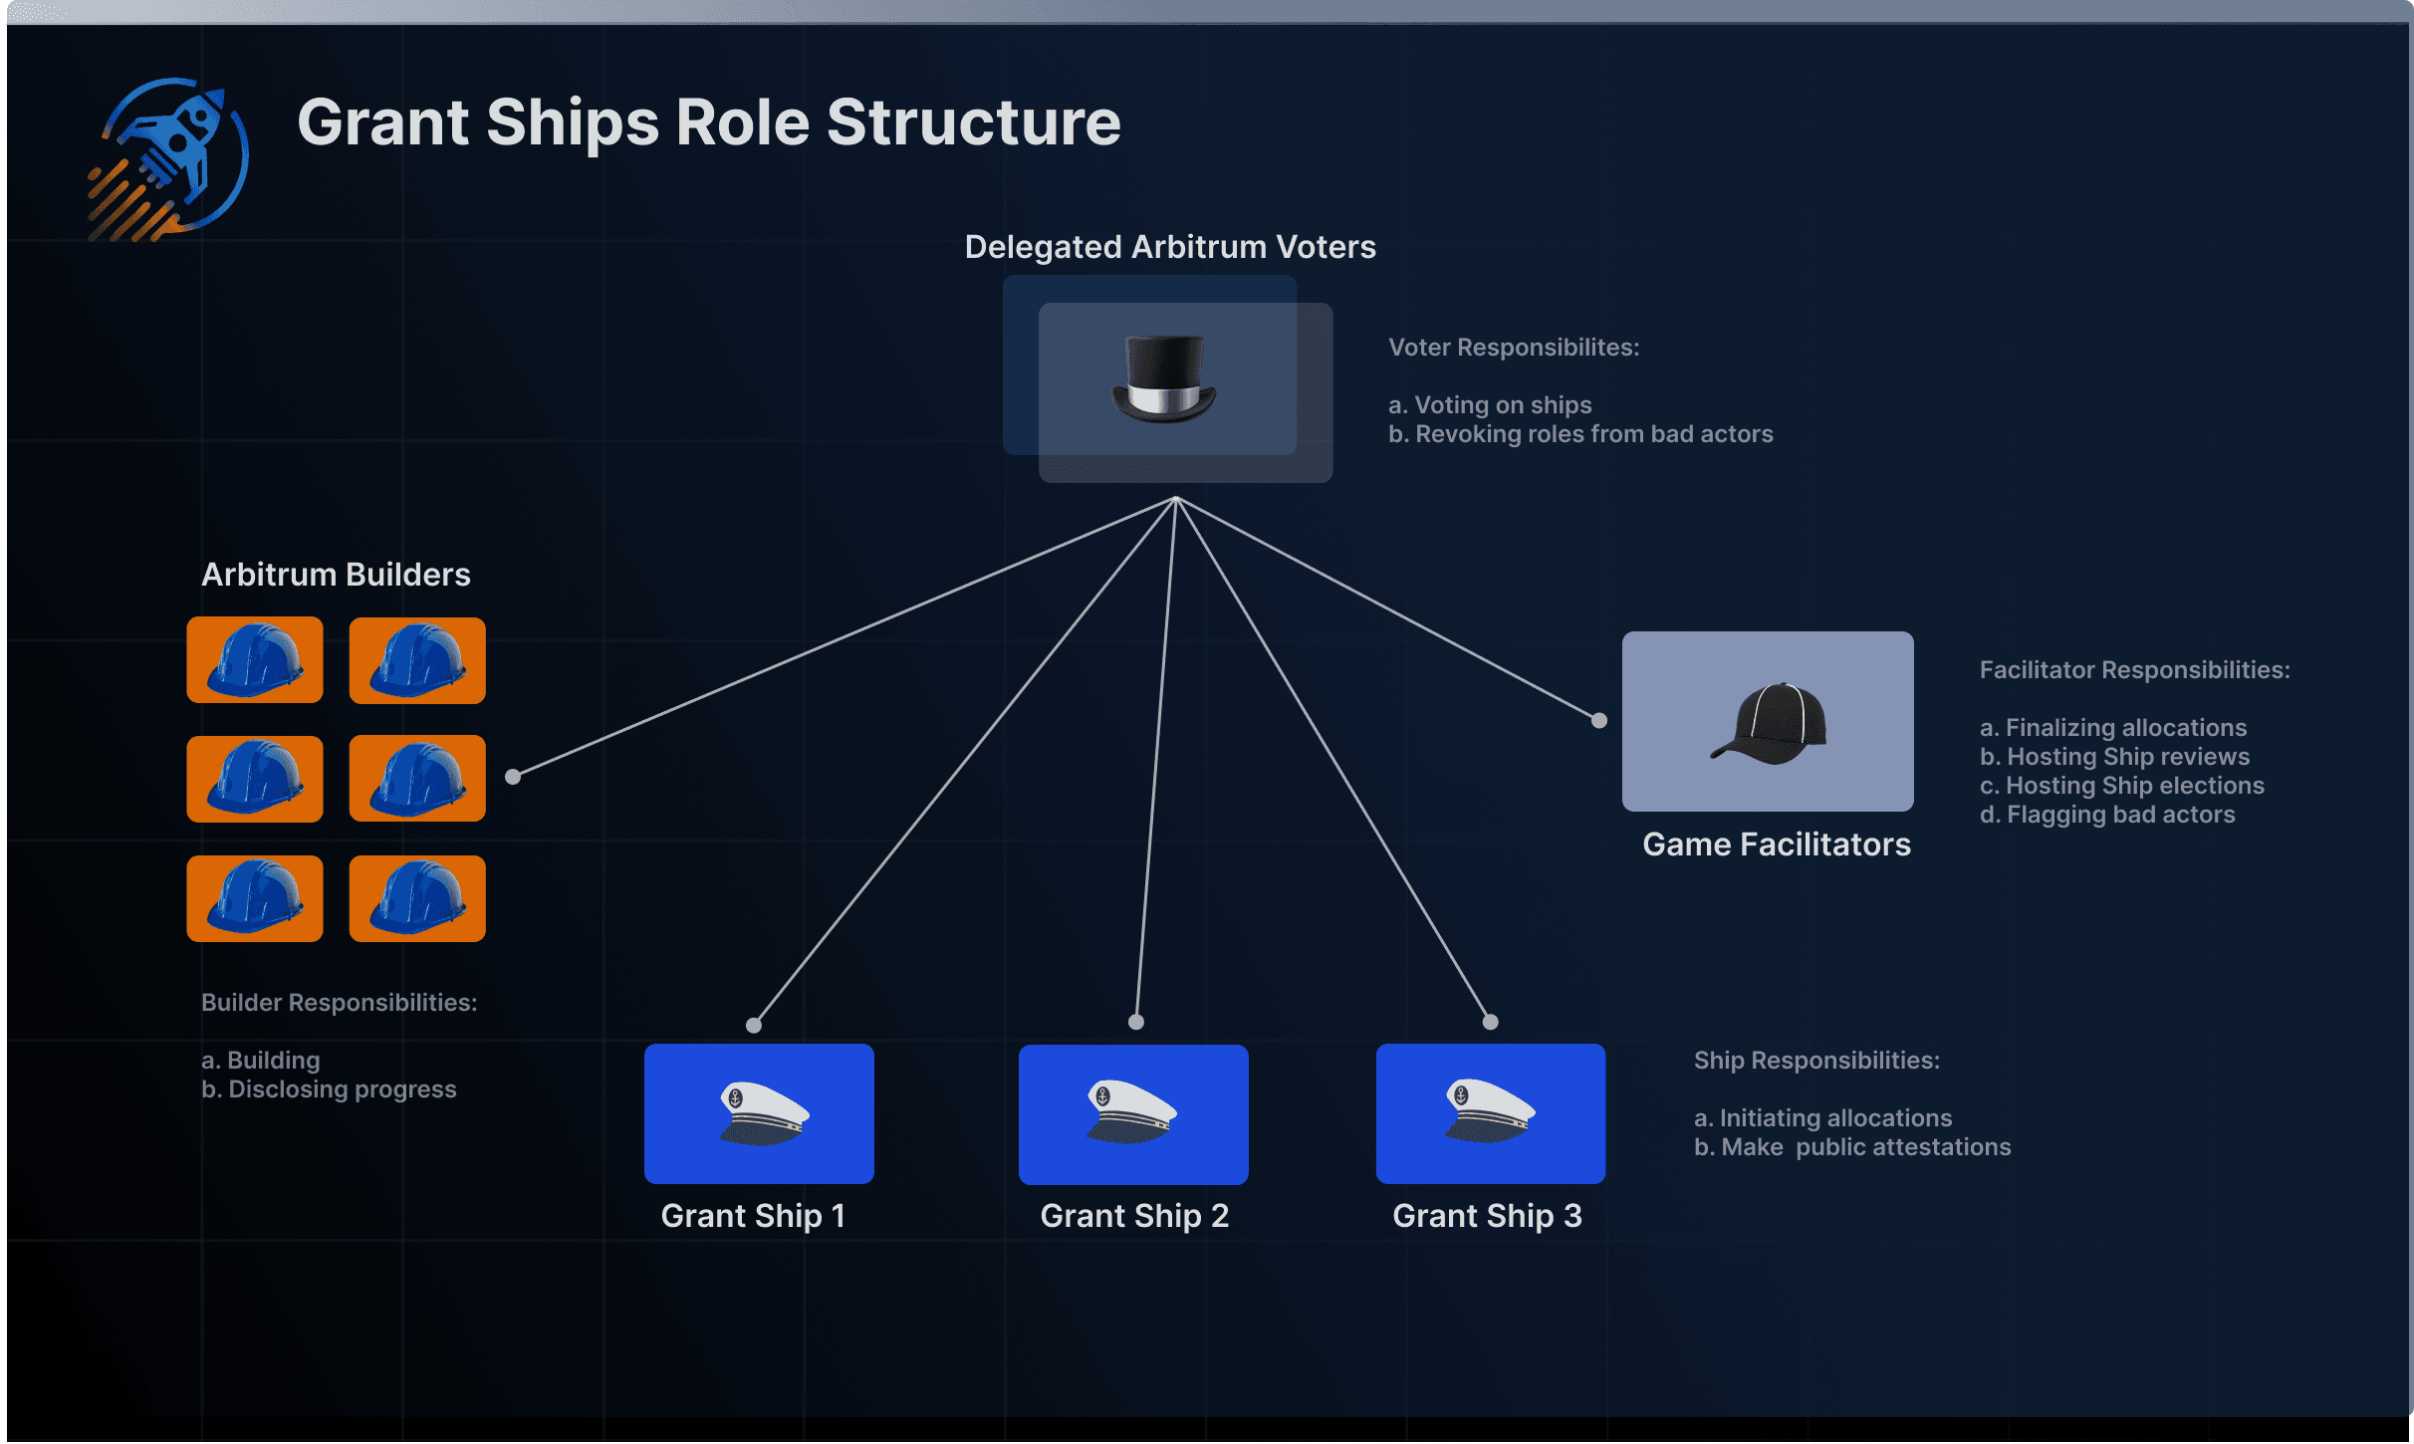Click 'd. Flagging bad actors' text

click(x=2107, y=815)
